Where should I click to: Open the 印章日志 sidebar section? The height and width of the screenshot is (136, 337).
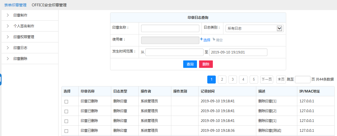coord(20,48)
